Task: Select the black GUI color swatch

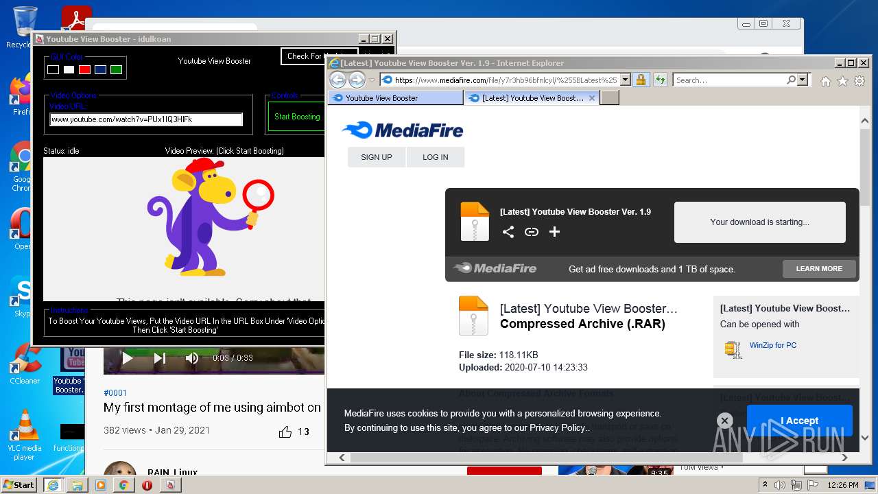Action: (x=53, y=69)
